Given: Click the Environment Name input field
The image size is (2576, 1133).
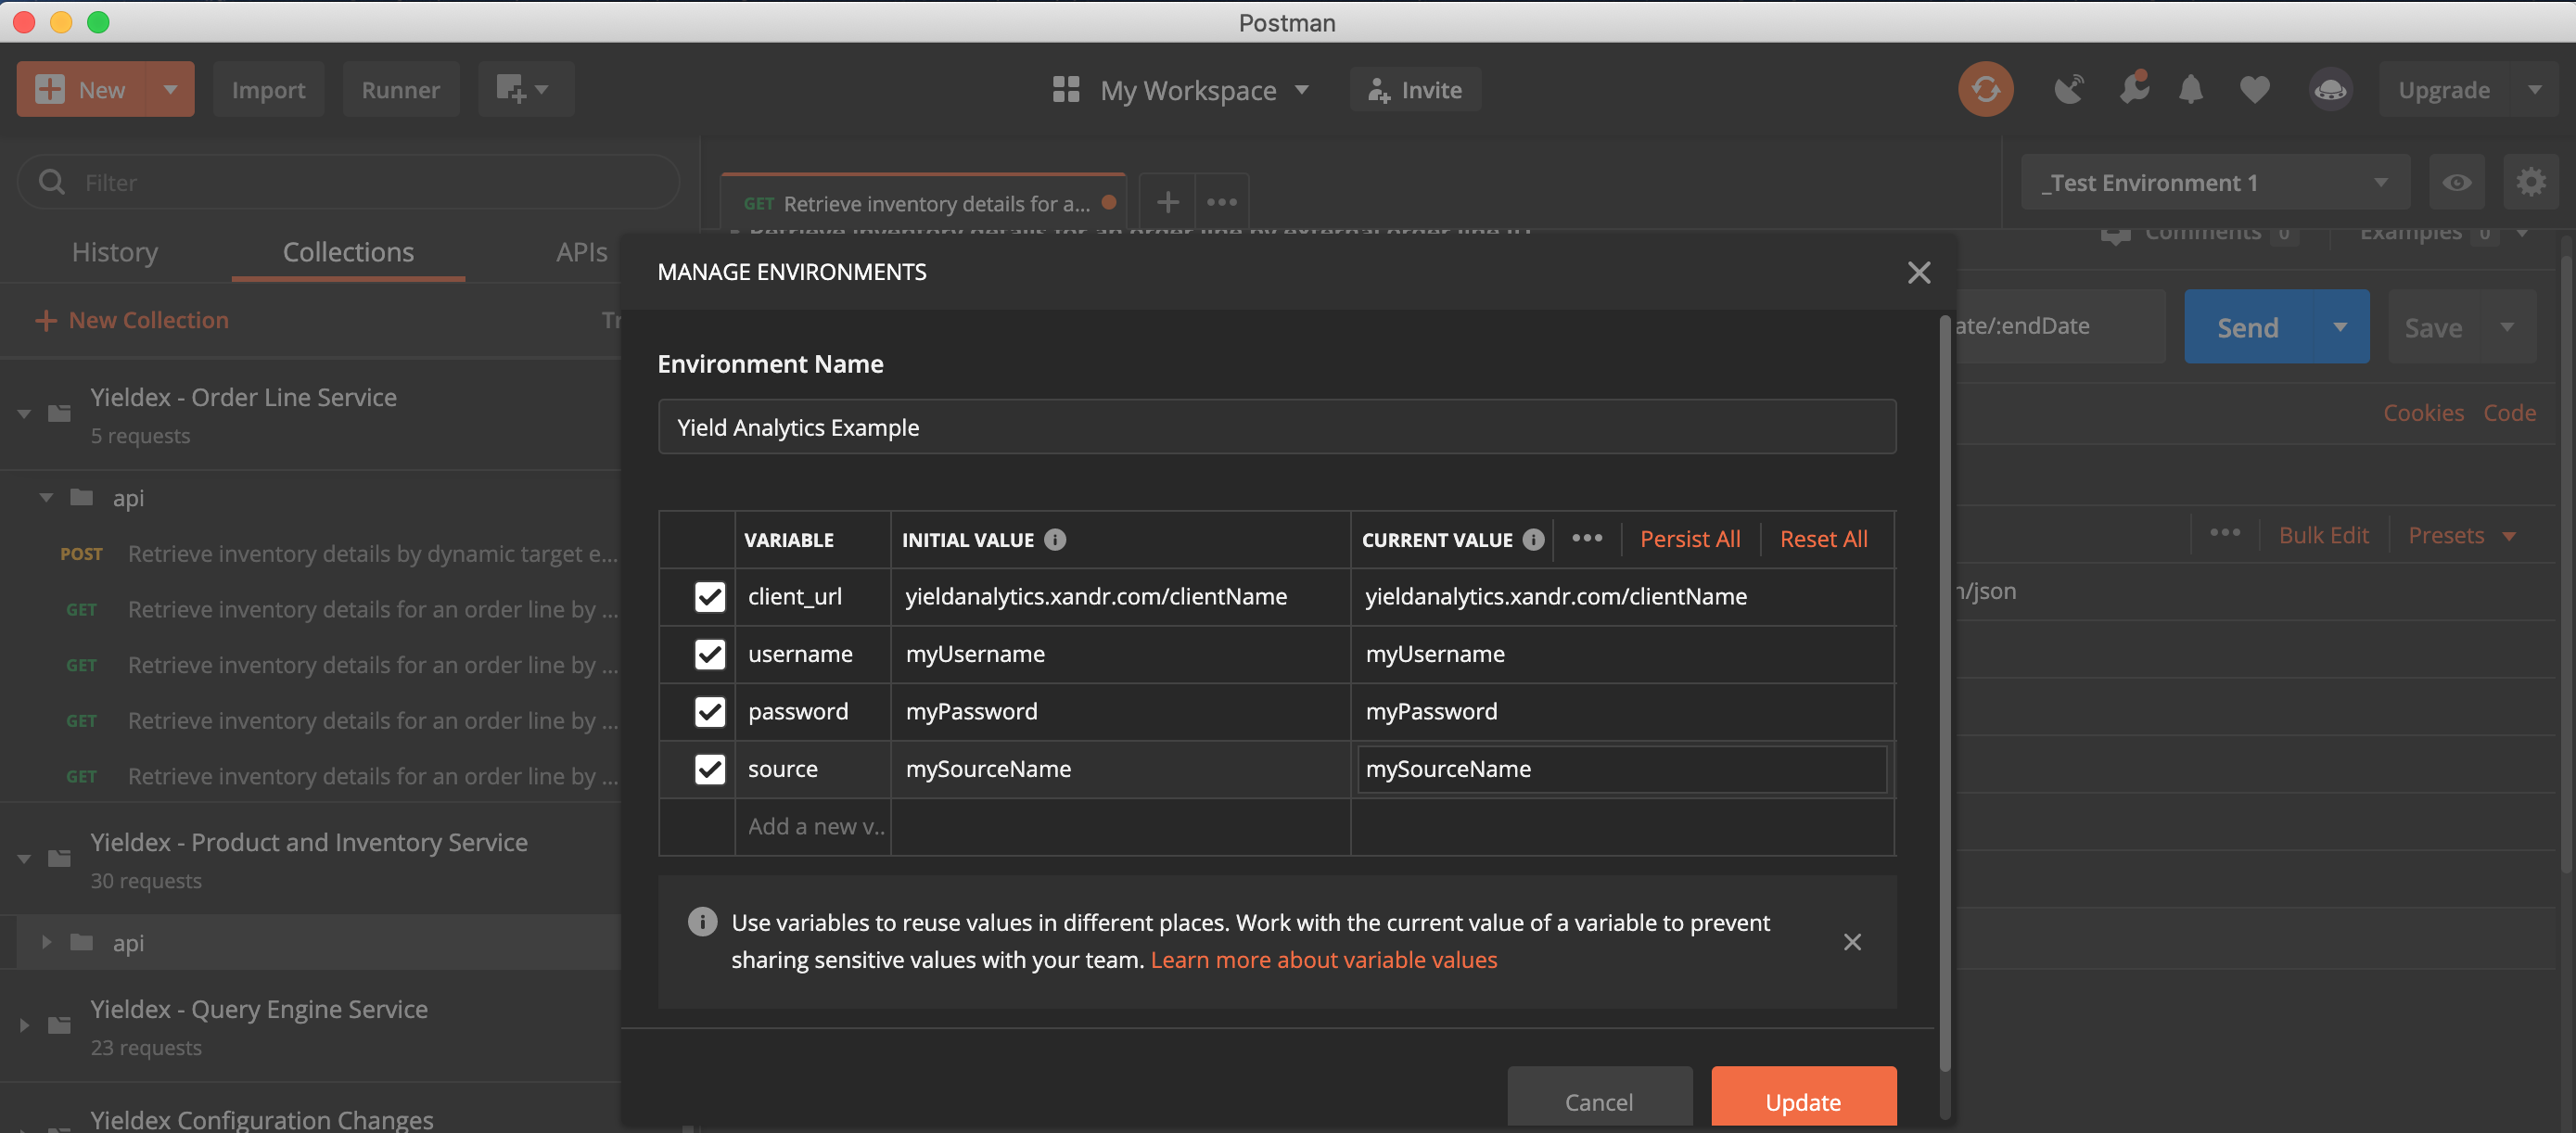Looking at the screenshot, I should pos(1276,427).
